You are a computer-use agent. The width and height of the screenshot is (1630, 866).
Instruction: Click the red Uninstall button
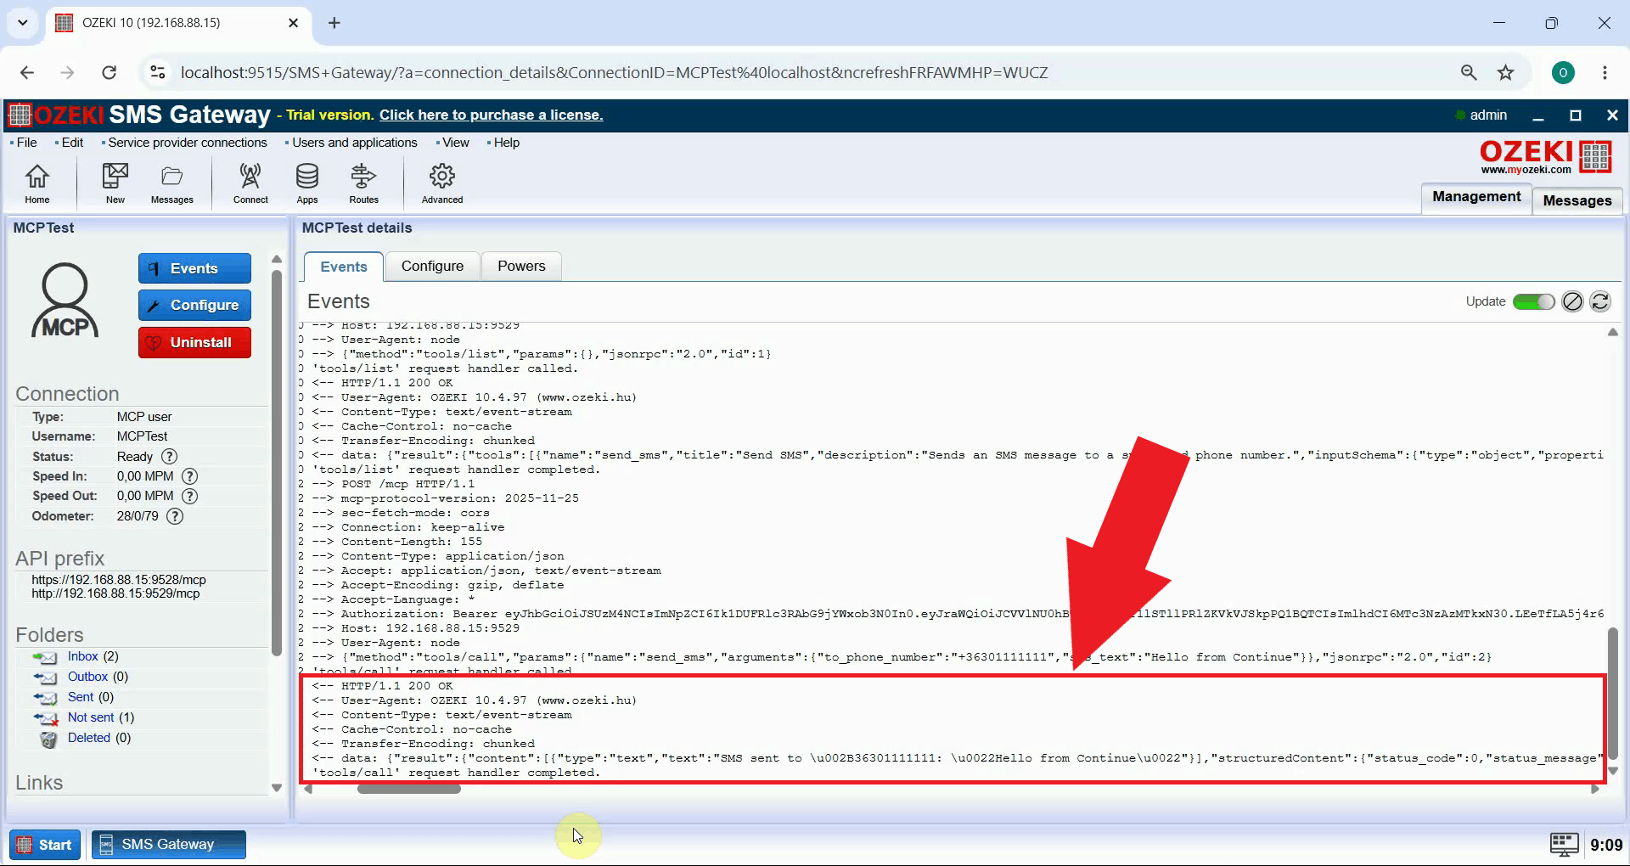pos(194,342)
